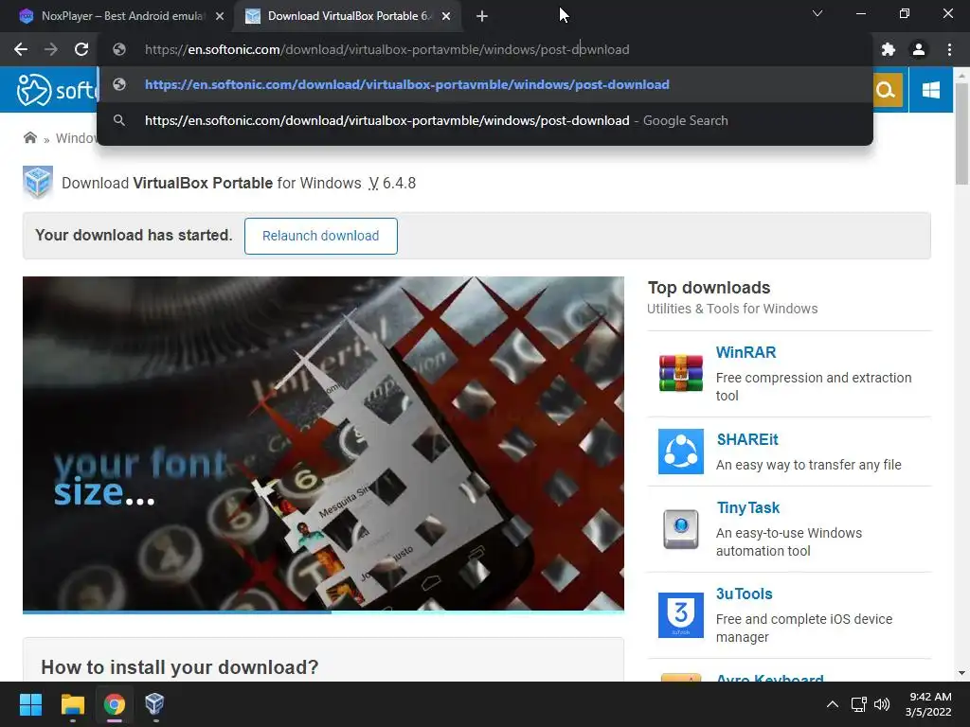Image resolution: width=970 pixels, height=727 pixels.
Task: Click inside the address bar URL
Action: [x=387, y=49]
